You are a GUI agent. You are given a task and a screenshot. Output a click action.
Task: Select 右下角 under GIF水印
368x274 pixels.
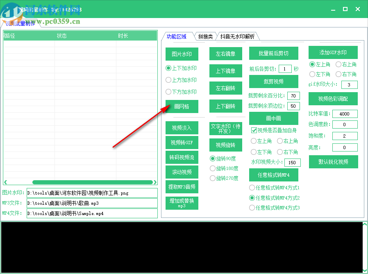346,74
